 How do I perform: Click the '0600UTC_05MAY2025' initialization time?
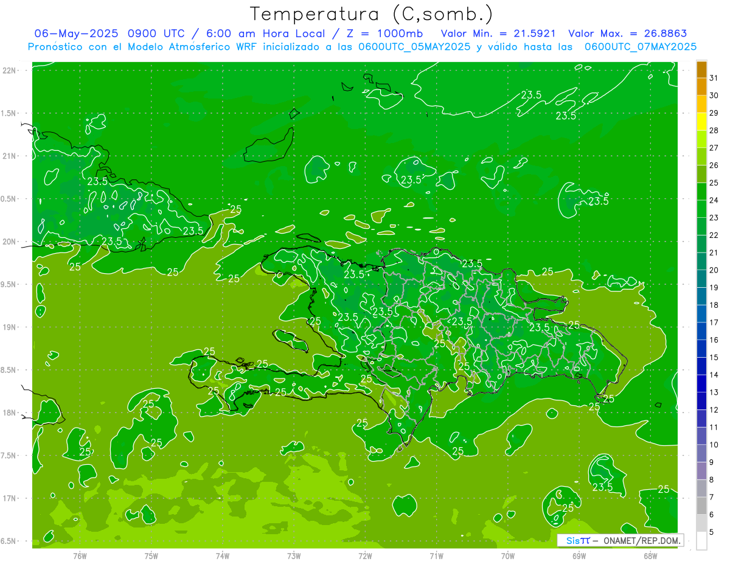click(414, 46)
